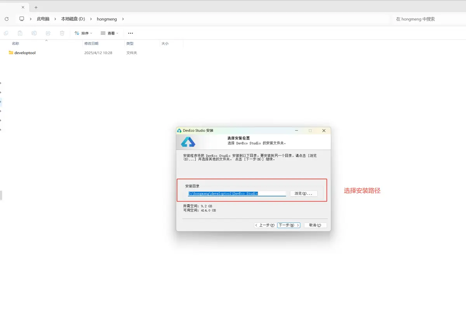This screenshot has height=312, width=466.
Task: Open the 查看 view dropdown
Action: click(x=110, y=33)
